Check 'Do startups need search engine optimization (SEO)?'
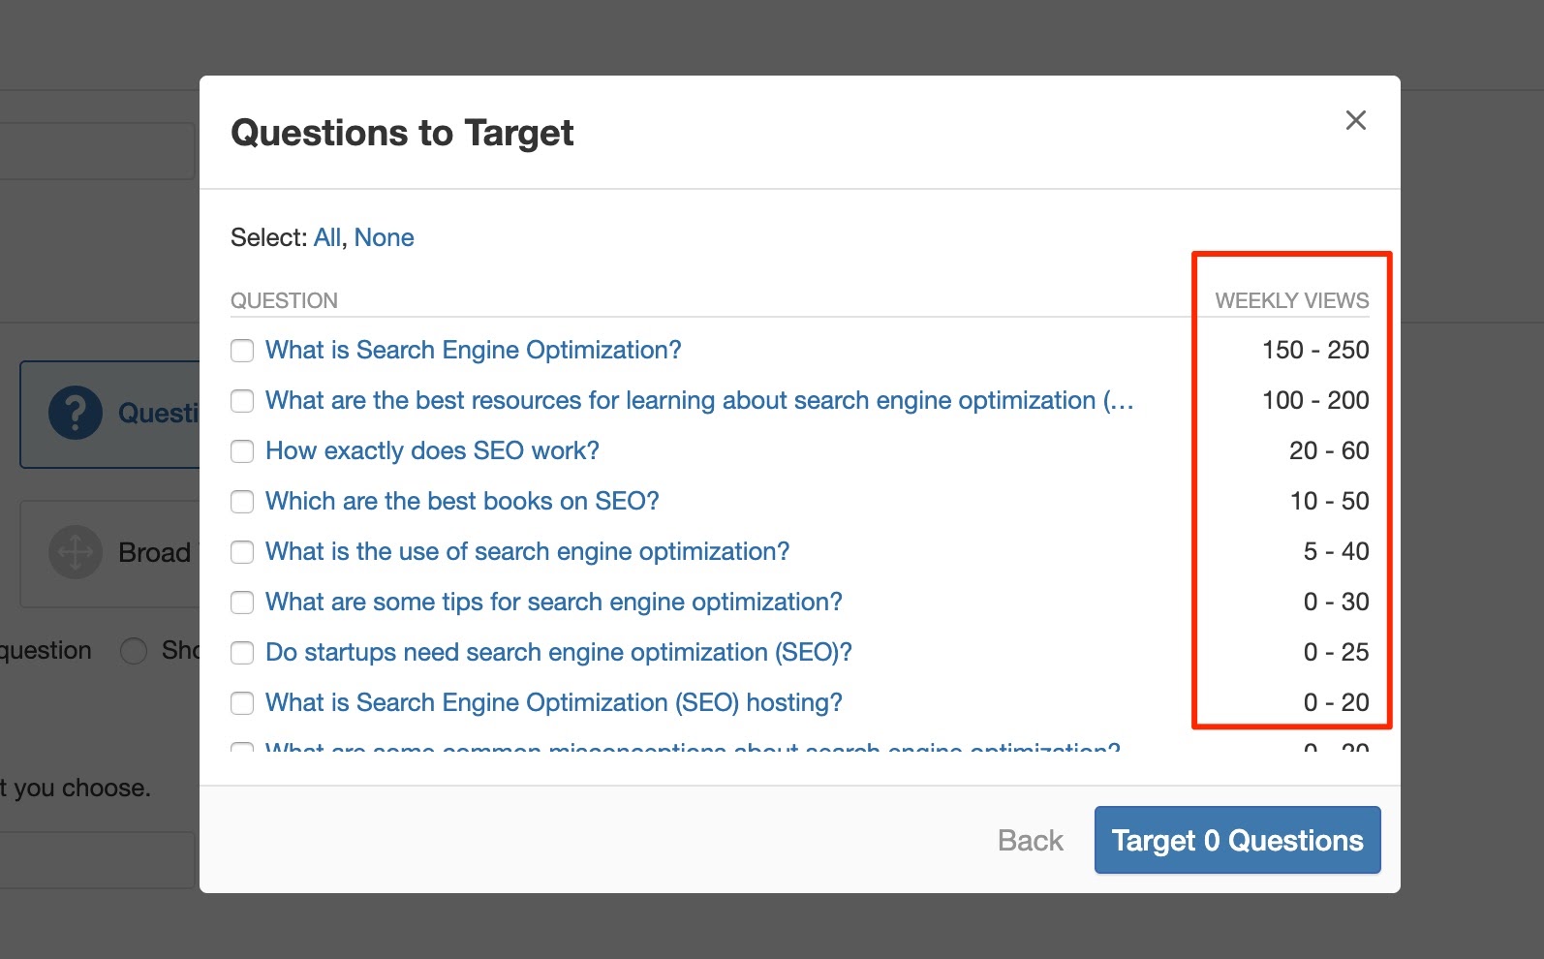 coord(241,653)
